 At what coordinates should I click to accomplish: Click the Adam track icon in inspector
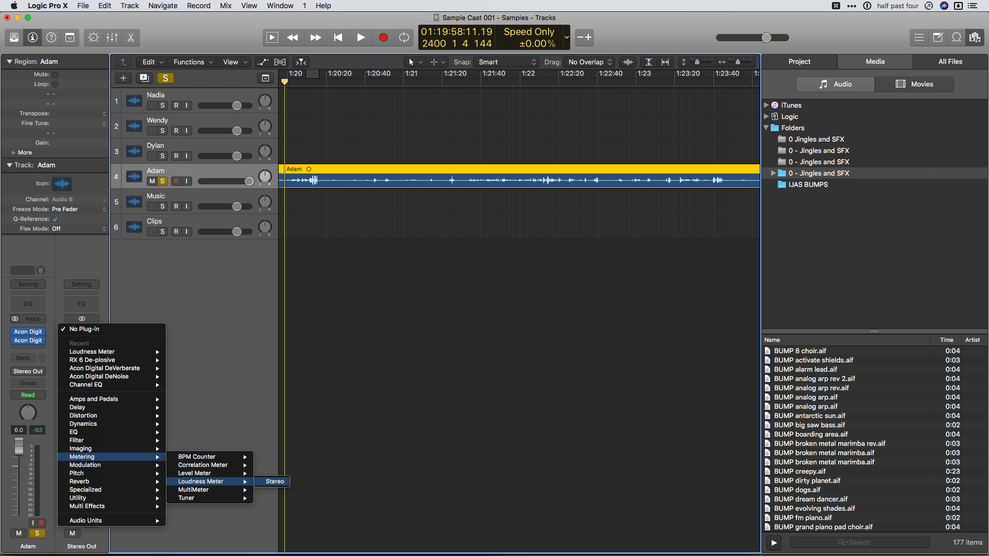(61, 184)
